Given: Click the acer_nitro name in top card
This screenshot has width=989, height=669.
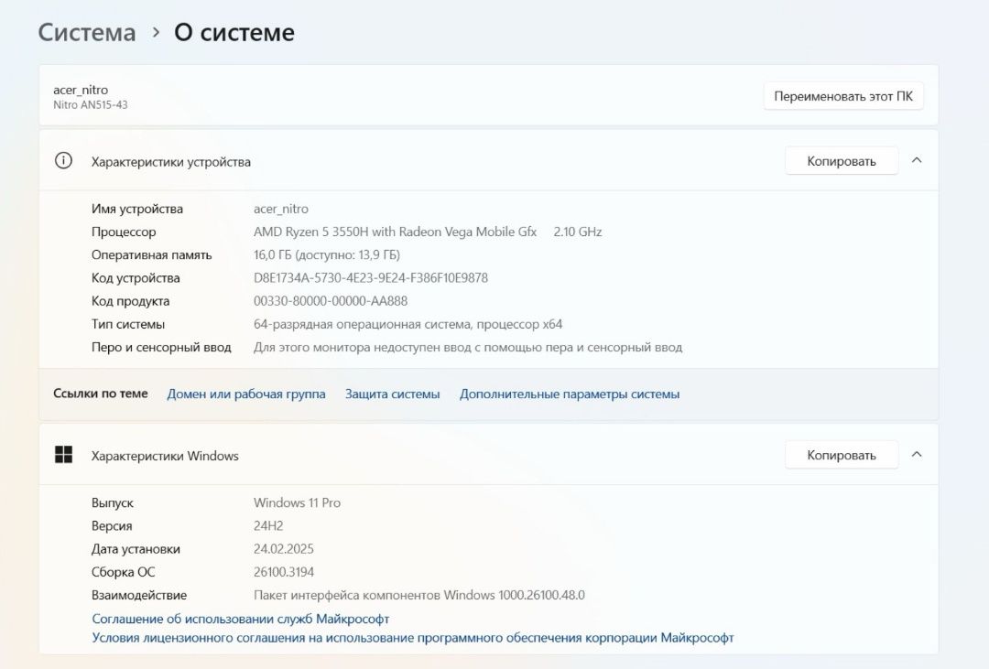Looking at the screenshot, I should tap(81, 90).
